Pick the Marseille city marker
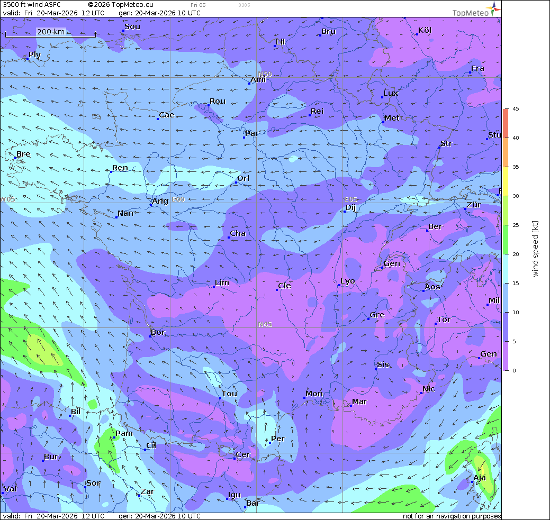The height and width of the screenshot is (520, 550). coord(350,406)
